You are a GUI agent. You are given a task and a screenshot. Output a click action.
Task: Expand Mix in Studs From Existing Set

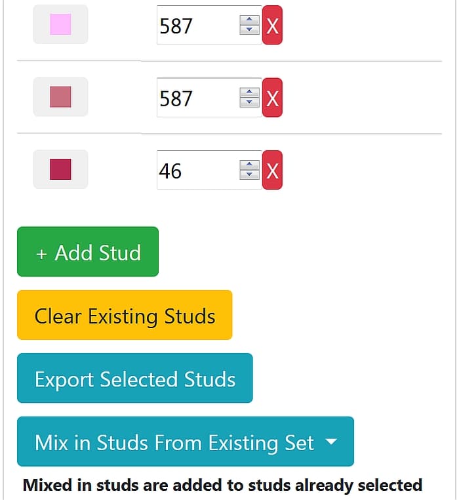[x=186, y=442]
